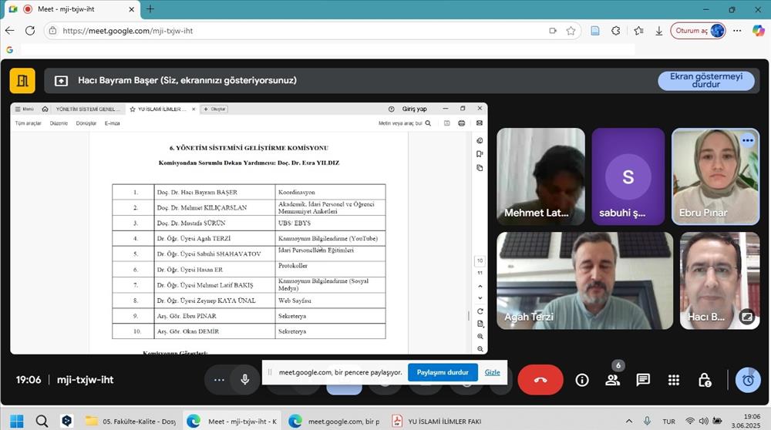Print the document with printer icon
The height and width of the screenshot is (430, 771).
[461, 123]
